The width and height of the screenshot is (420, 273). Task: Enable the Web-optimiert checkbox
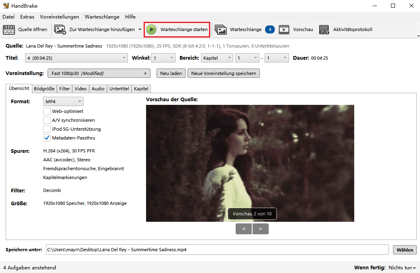(46, 111)
